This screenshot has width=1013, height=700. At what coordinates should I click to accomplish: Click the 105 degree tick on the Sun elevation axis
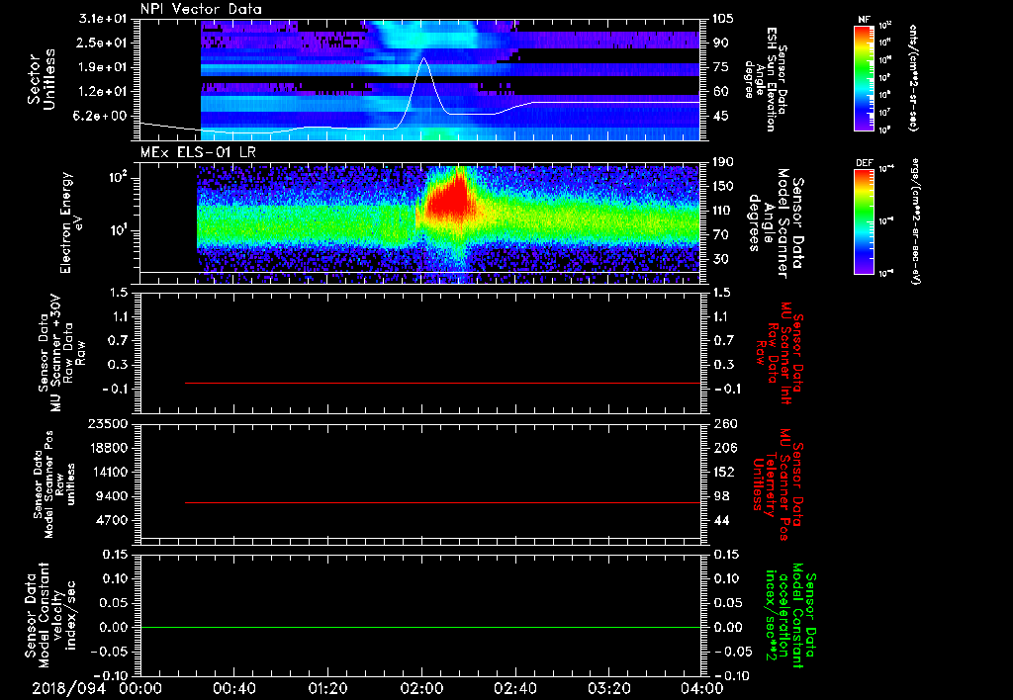pyautogui.click(x=723, y=19)
